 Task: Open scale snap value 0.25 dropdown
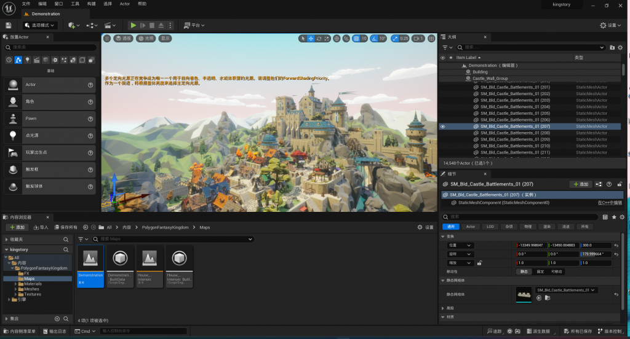point(404,39)
